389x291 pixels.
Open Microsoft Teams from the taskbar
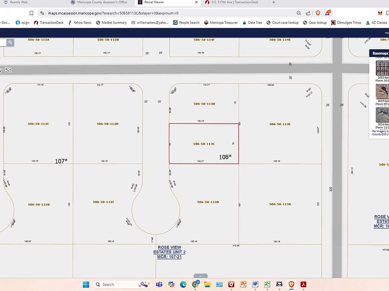pyautogui.click(x=159, y=285)
